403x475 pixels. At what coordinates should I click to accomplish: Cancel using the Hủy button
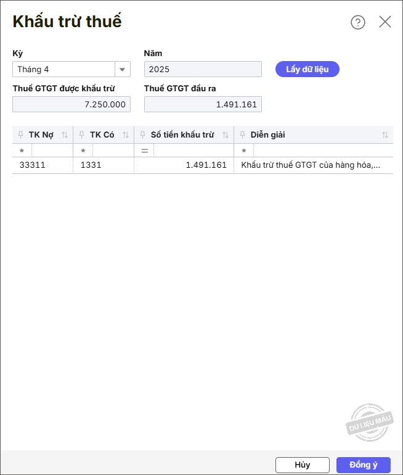[x=303, y=465]
